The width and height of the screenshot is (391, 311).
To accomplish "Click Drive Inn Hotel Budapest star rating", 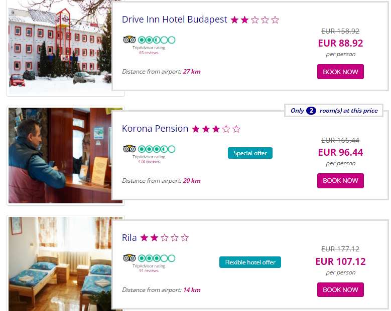I will (254, 20).
